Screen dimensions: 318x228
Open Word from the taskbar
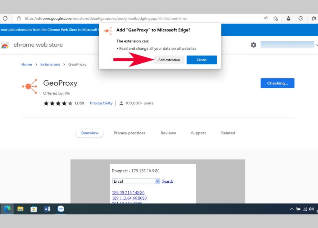[47, 209]
